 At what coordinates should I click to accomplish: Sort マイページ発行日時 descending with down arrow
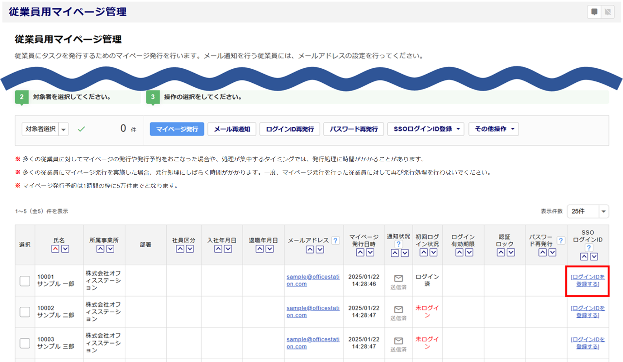point(370,253)
